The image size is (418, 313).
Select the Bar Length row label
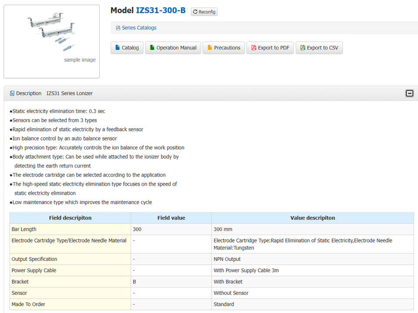click(x=24, y=229)
